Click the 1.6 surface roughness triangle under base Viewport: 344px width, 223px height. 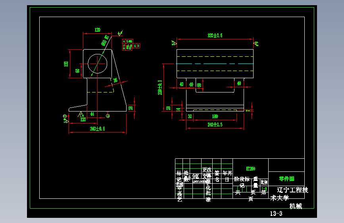coord(81,115)
